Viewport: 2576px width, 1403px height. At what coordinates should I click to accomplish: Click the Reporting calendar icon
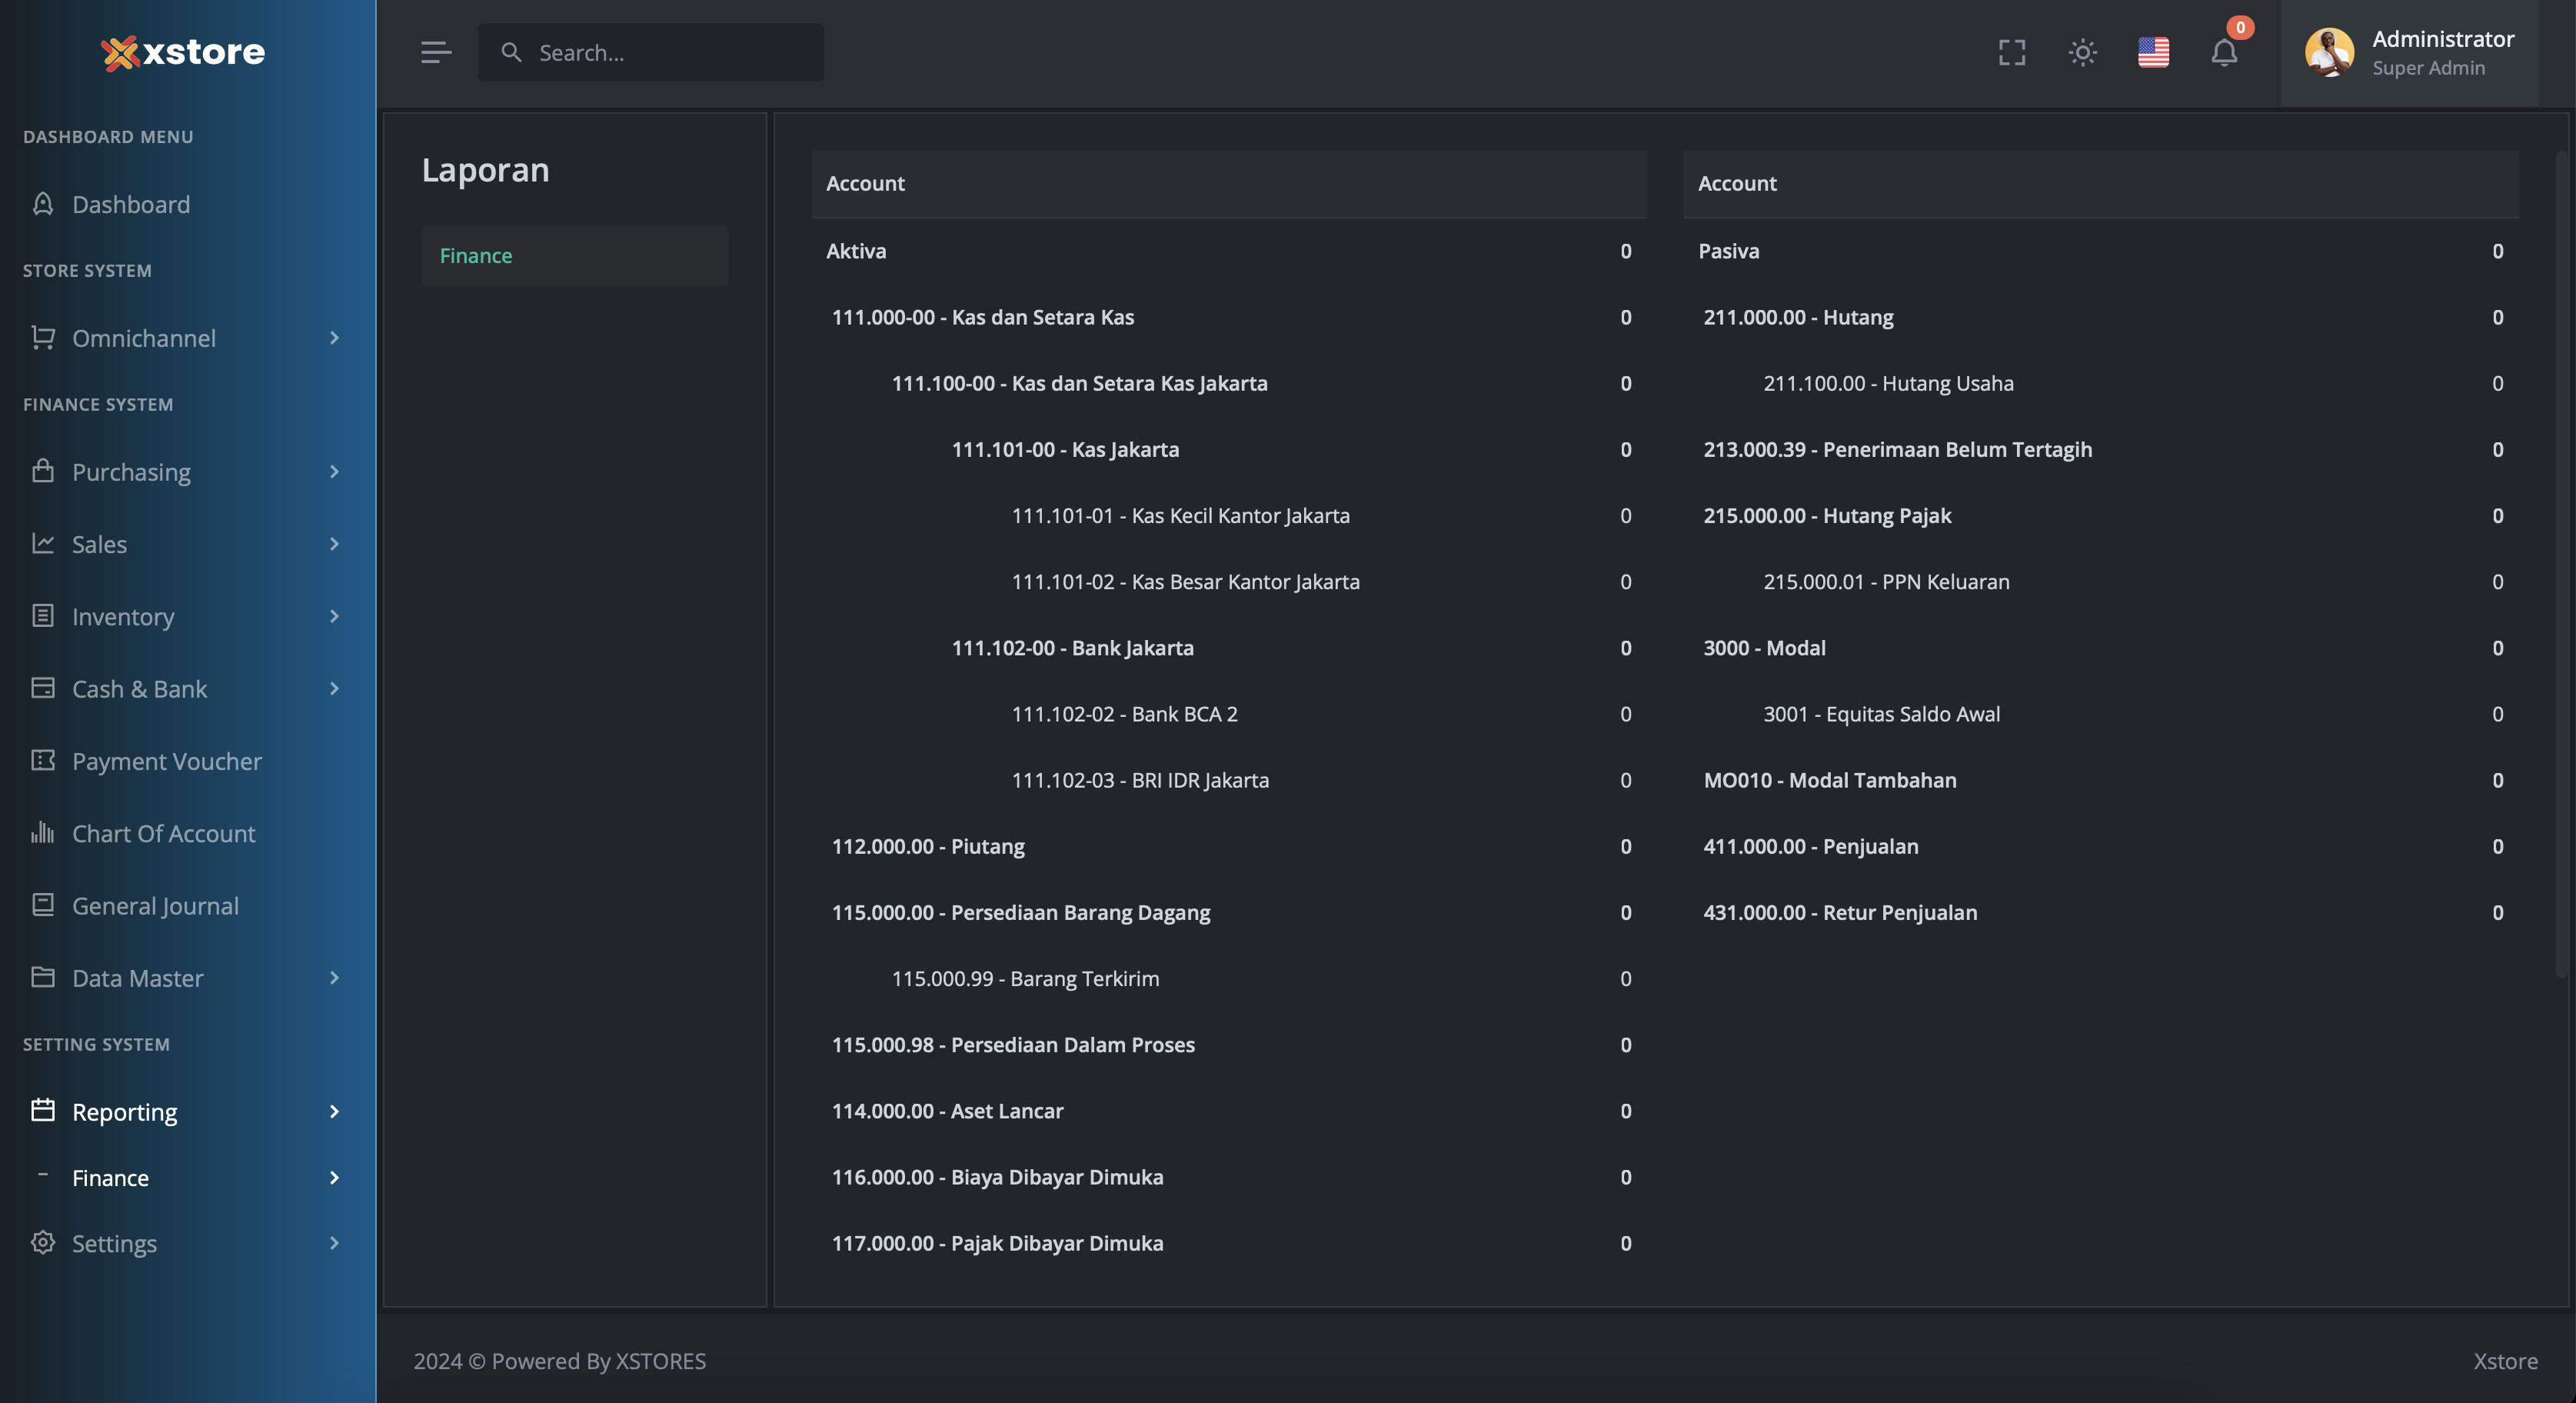(43, 1110)
